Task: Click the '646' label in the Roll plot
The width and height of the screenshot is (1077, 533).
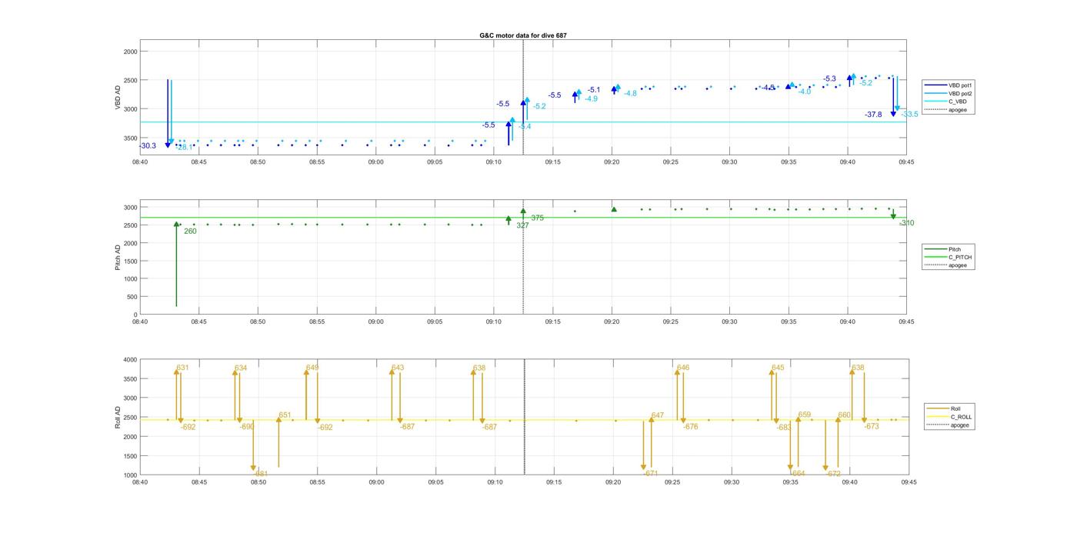Action: [683, 368]
